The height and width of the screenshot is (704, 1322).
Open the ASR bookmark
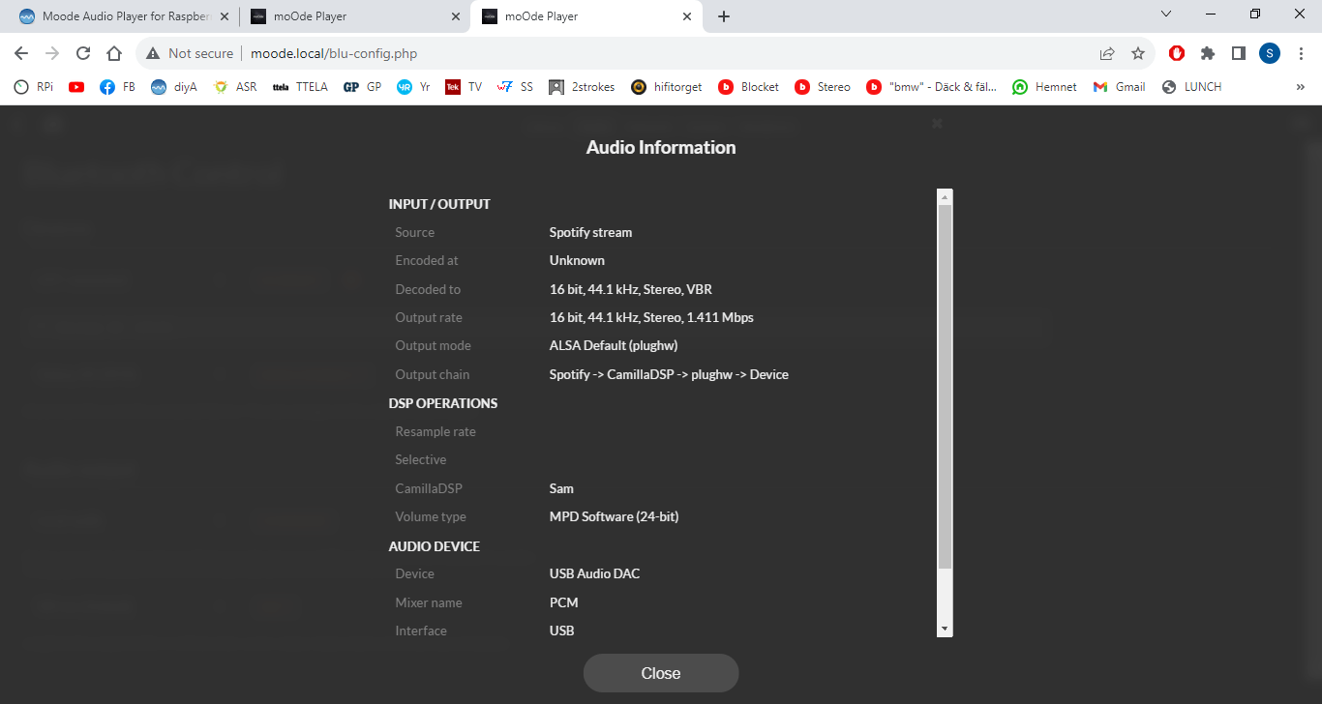click(x=235, y=87)
